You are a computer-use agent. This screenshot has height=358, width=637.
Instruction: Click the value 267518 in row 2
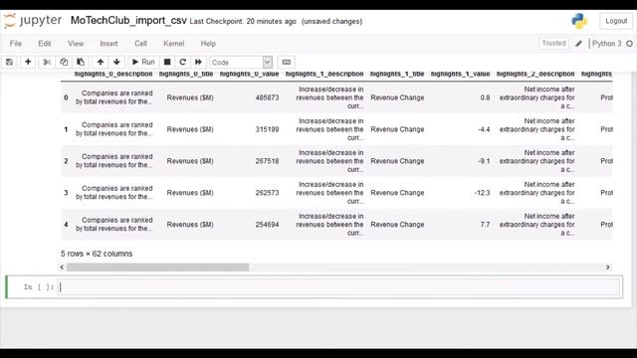point(267,161)
